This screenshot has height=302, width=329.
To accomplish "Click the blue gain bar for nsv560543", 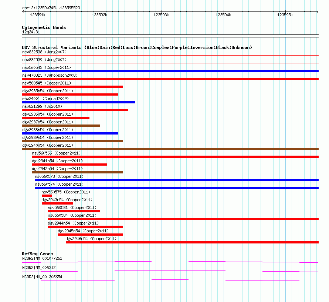I will [x=170, y=71].
